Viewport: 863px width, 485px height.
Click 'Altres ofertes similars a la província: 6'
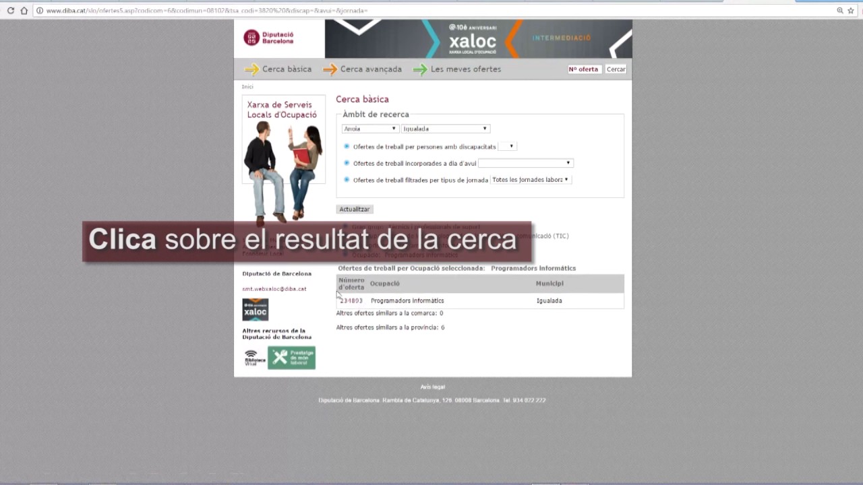390,327
